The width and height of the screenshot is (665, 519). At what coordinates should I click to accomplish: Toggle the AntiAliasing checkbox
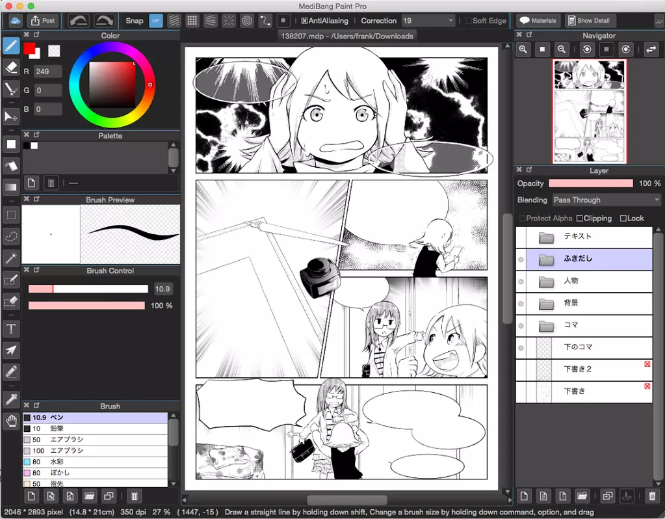(x=304, y=21)
